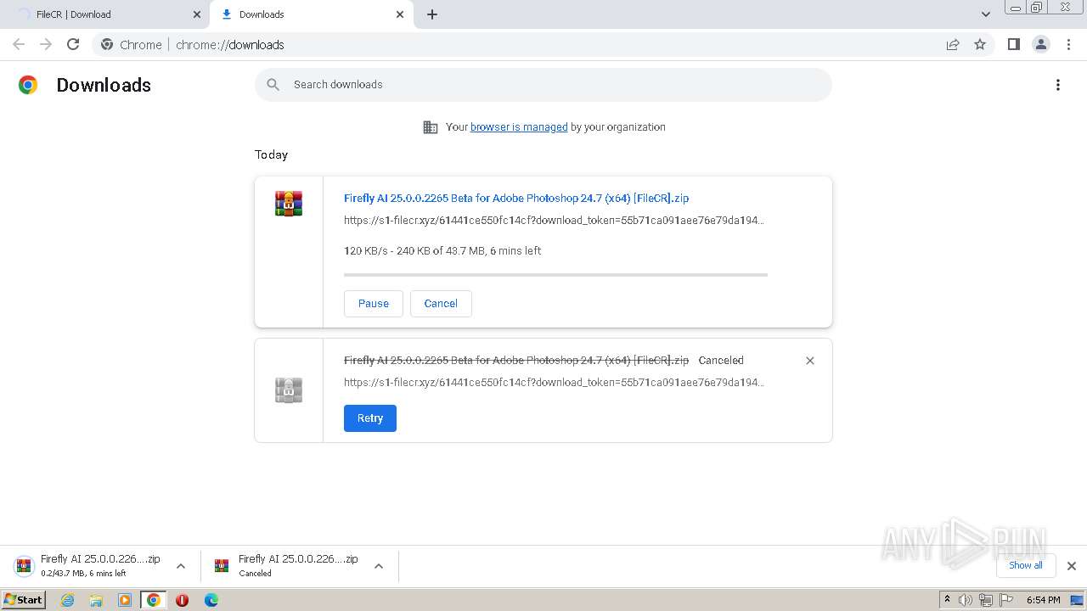Open a new browser tab

pos(432,14)
